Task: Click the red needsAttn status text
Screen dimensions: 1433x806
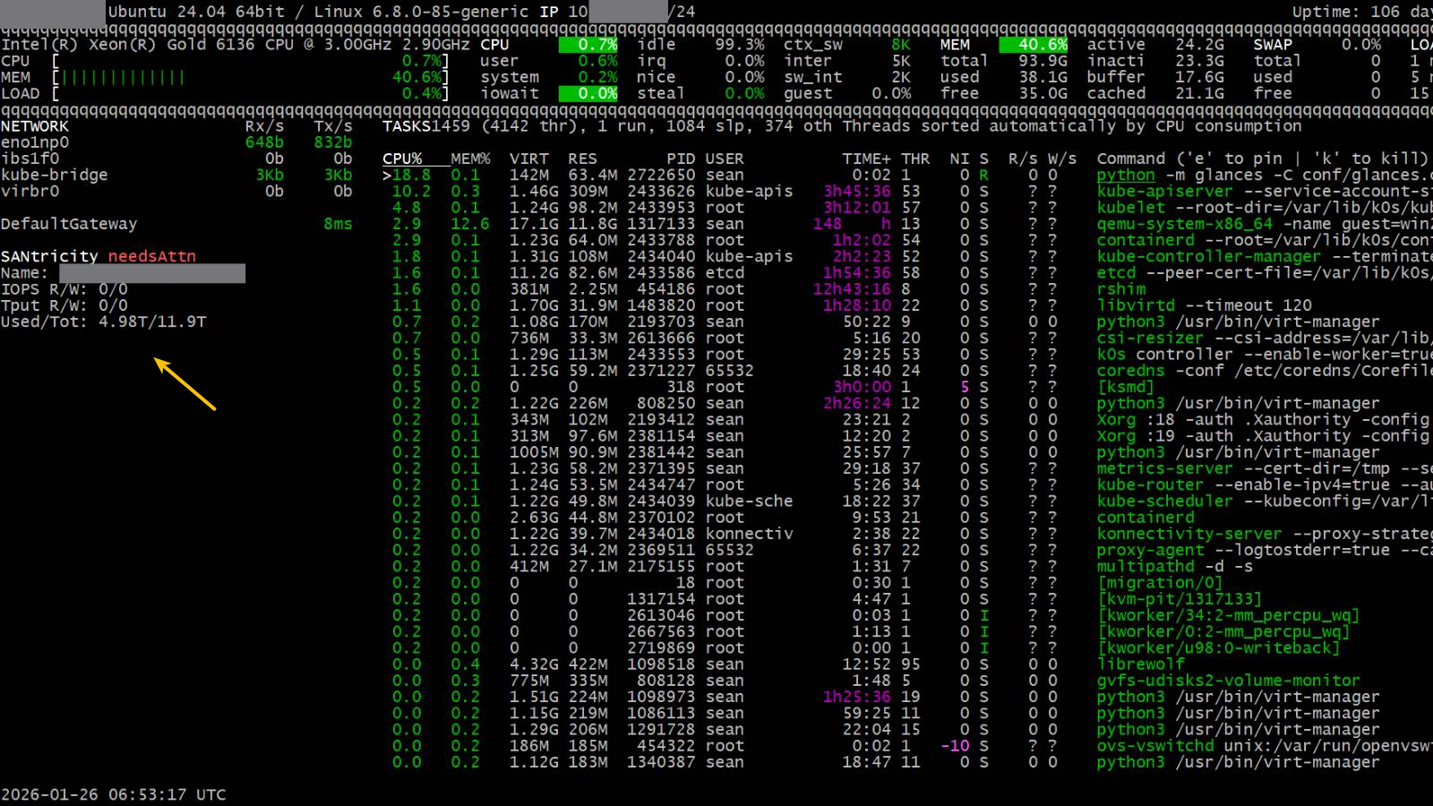Action: pyautogui.click(x=151, y=256)
